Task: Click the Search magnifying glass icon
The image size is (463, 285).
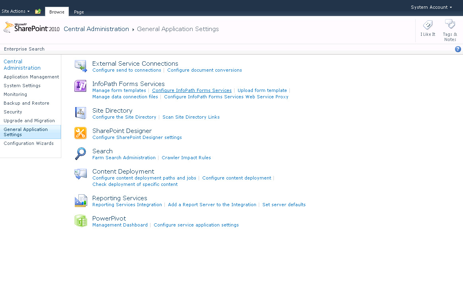Action: pyautogui.click(x=80, y=154)
